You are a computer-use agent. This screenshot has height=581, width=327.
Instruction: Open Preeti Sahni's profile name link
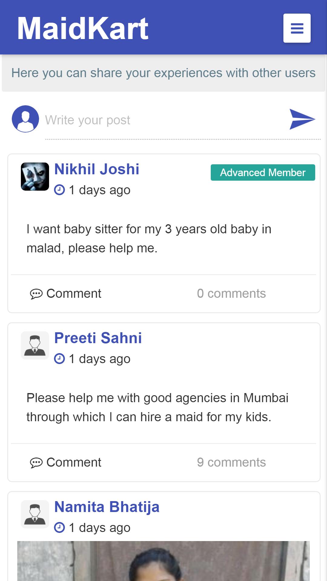coord(98,338)
